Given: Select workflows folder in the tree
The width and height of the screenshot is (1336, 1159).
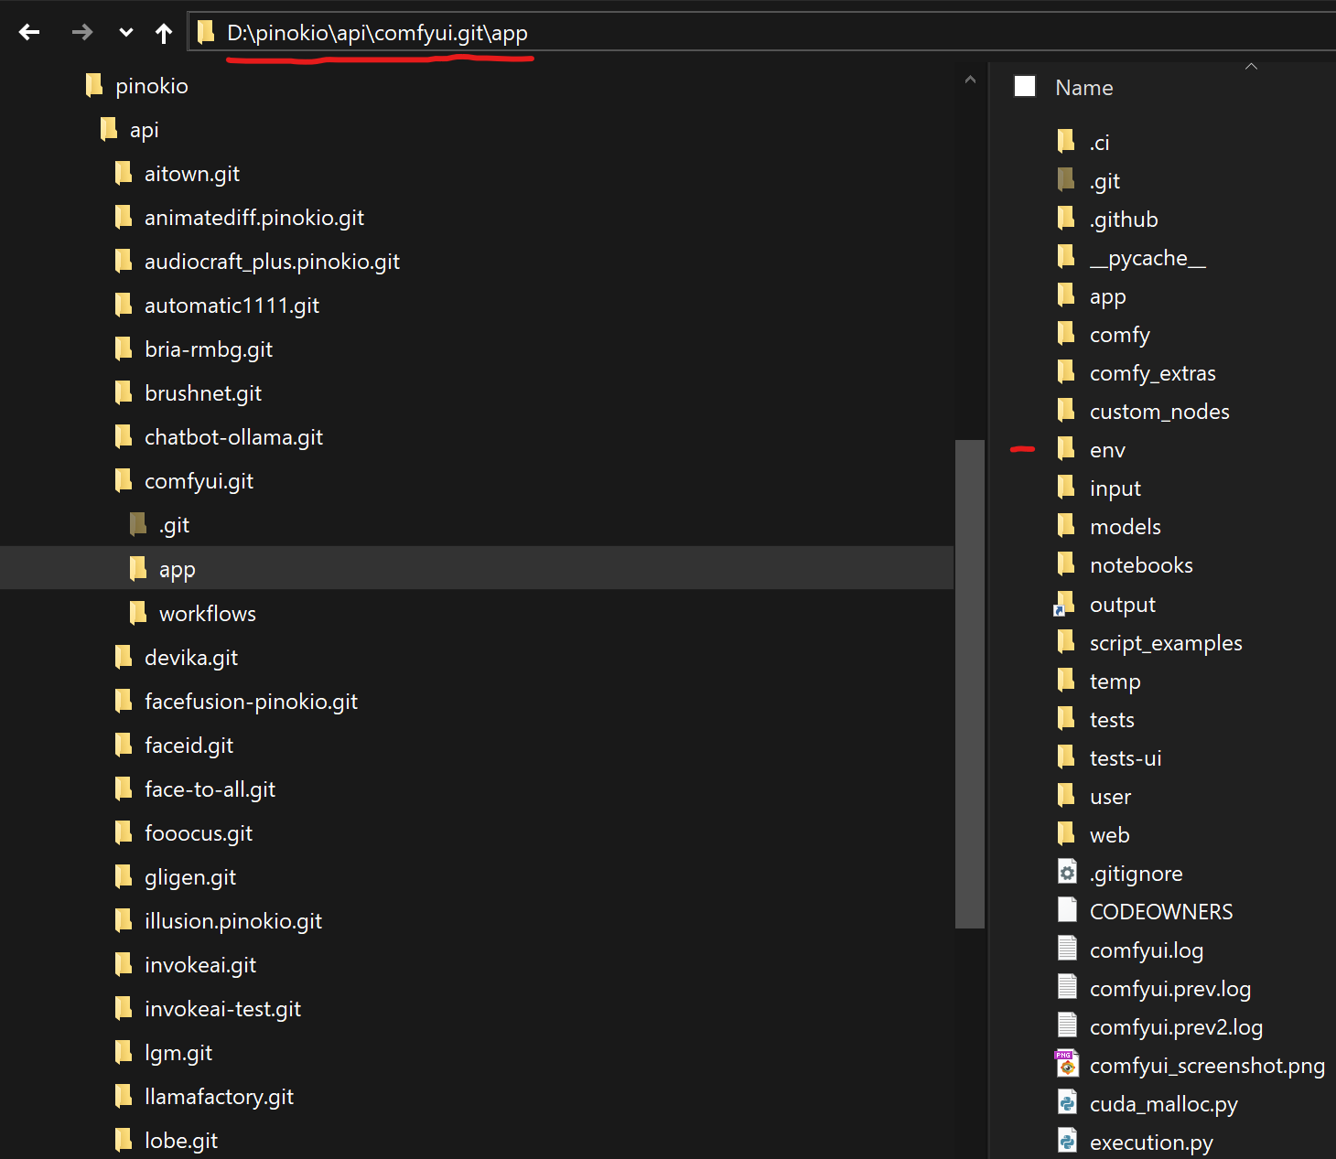Looking at the screenshot, I should (x=208, y=613).
